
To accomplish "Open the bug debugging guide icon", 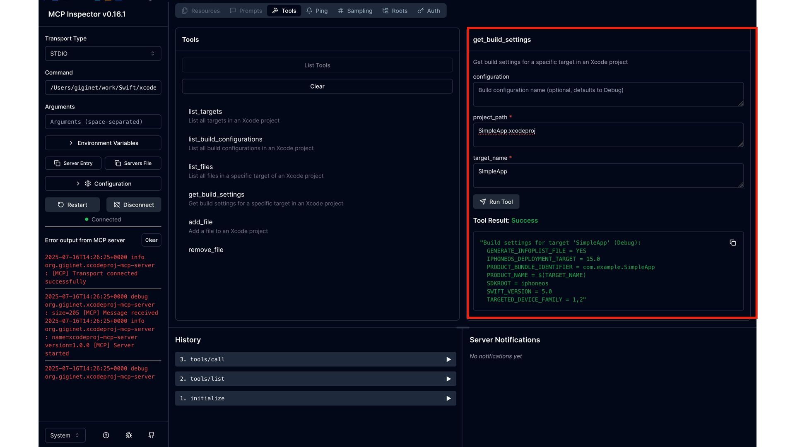I will coord(129,435).
